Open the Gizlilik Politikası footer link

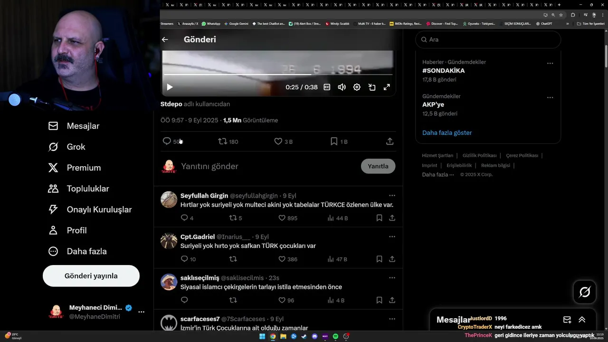(479, 155)
